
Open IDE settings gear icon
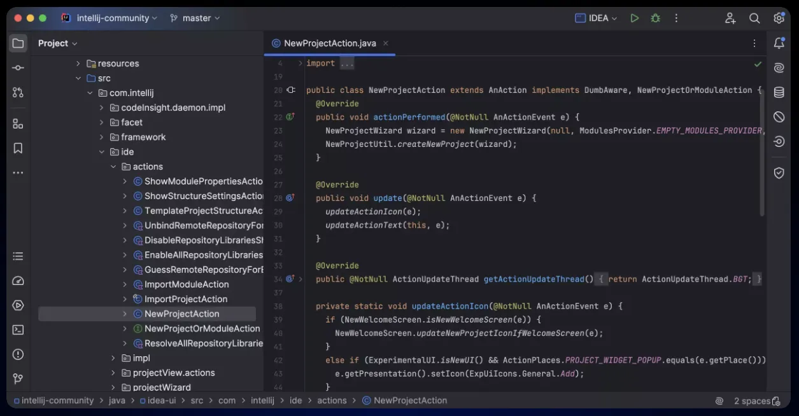click(x=779, y=18)
